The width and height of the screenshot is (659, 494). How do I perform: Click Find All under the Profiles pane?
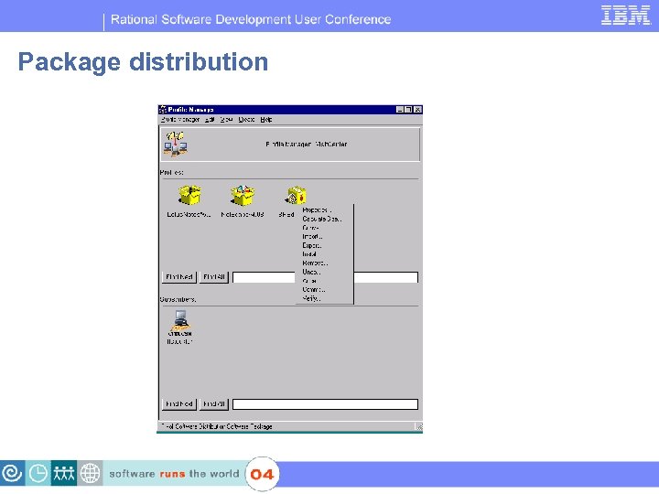[214, 277]
